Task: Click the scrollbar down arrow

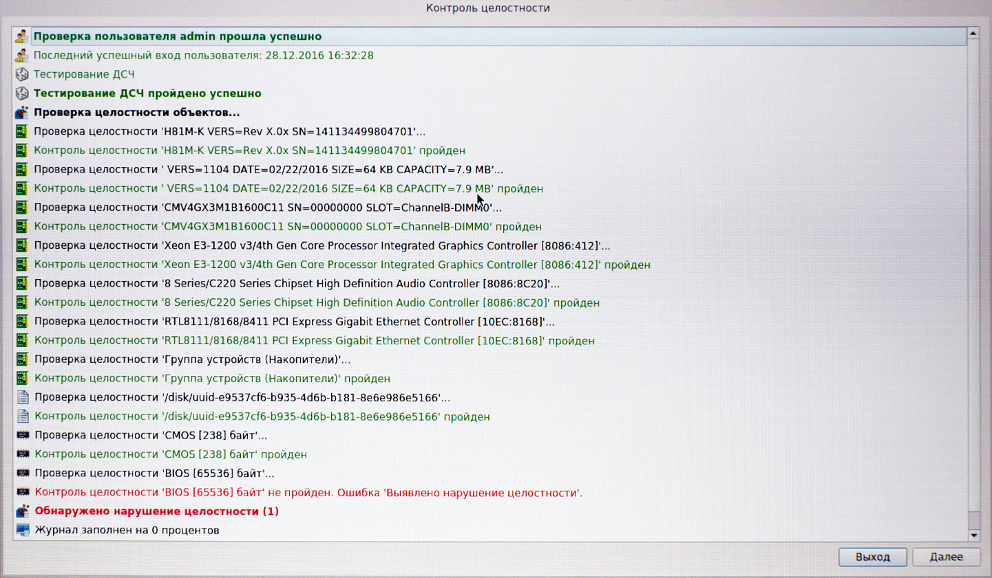Action: [x=973, y=535]
